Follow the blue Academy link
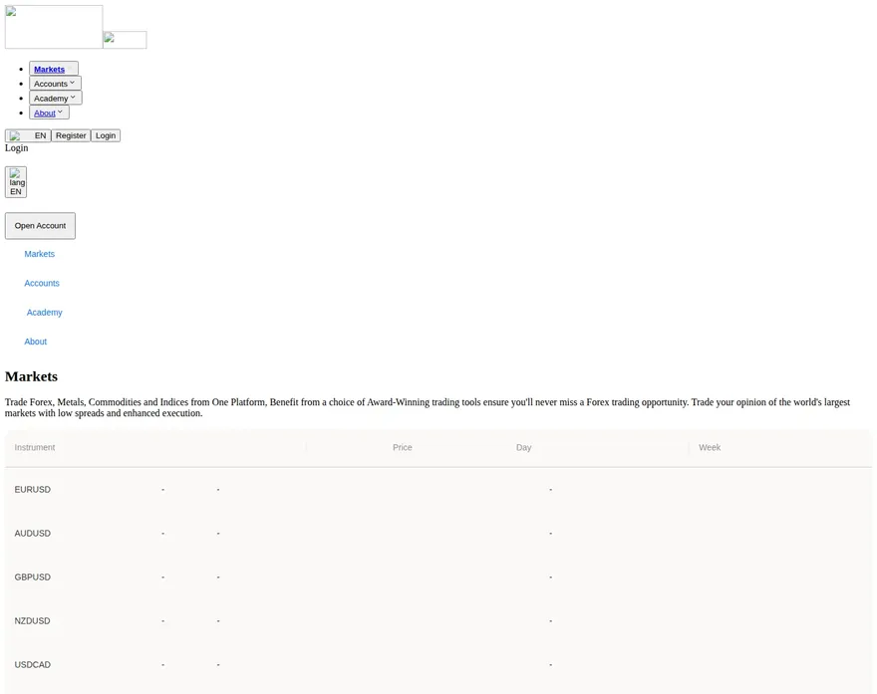This screenshot has width=877, height=694. pyautogui.click(x=44, y=312)
